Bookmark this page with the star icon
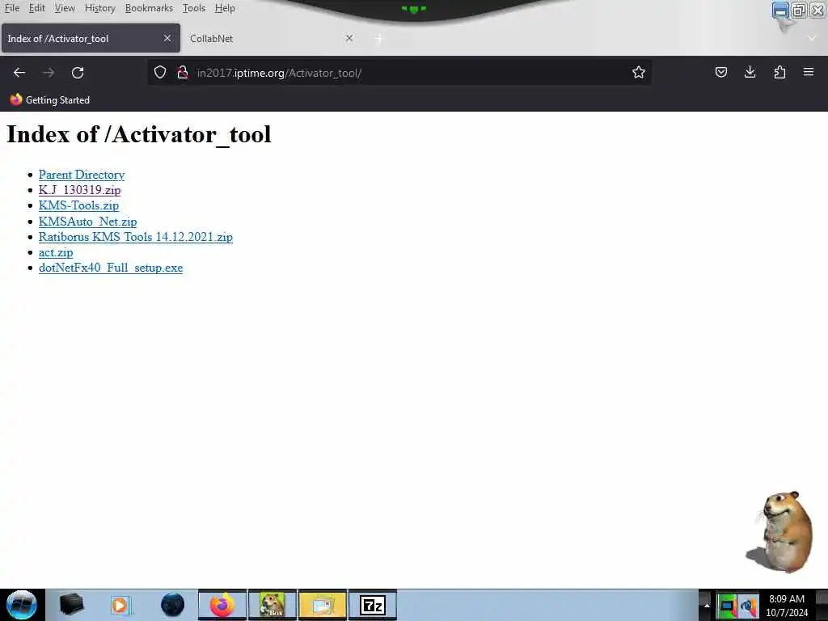This screenshot has height=621, width=828. tap(639, 73)
